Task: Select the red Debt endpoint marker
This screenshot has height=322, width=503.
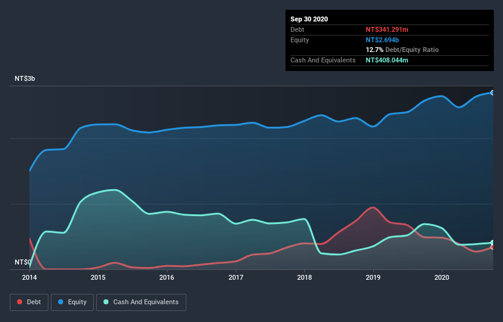Action: point(493,247)
